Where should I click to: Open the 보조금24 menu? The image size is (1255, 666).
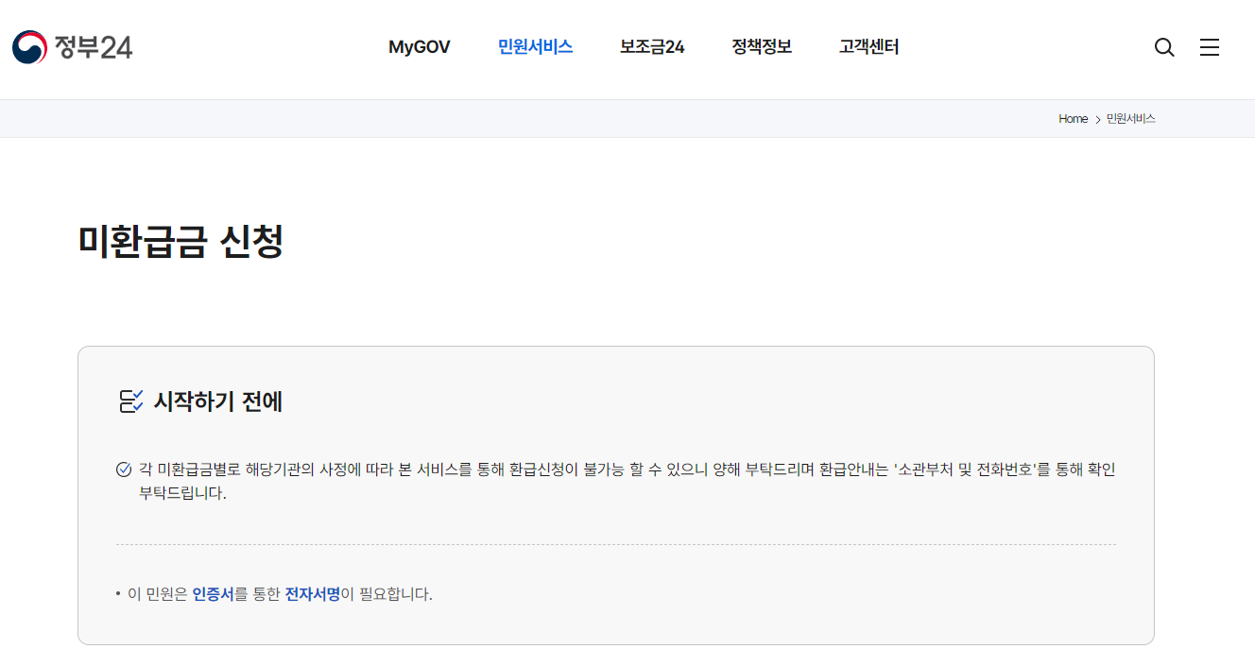[652, 47]
